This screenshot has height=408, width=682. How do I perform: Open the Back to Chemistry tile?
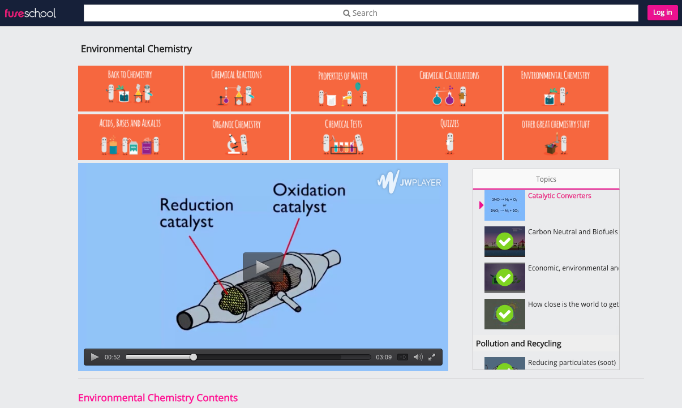click(x=130, y=88)
